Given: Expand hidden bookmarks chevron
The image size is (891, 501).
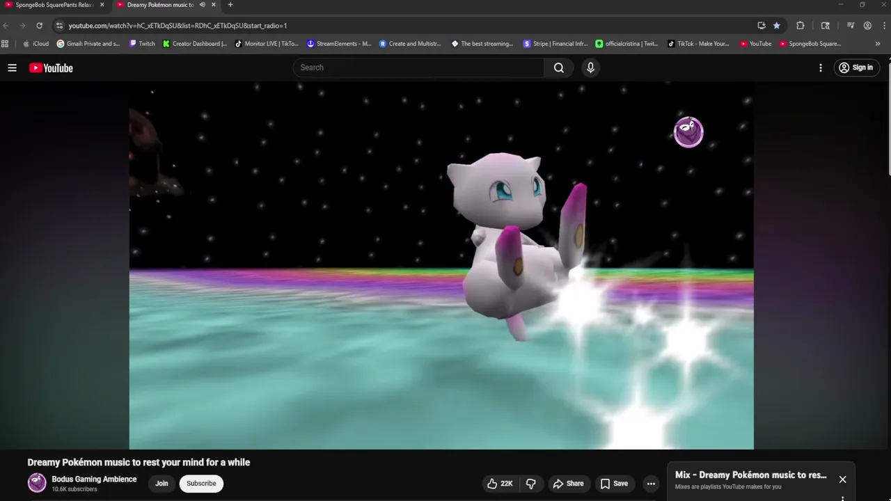Looking at the screenshot, I should pos(878,44).
